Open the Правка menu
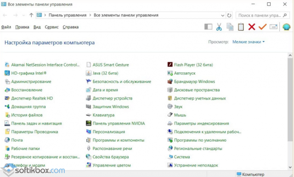The image size is (294, 177). coord(22,27)
